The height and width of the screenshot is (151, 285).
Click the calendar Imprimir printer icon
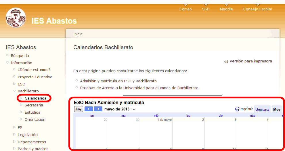[237, 109]
